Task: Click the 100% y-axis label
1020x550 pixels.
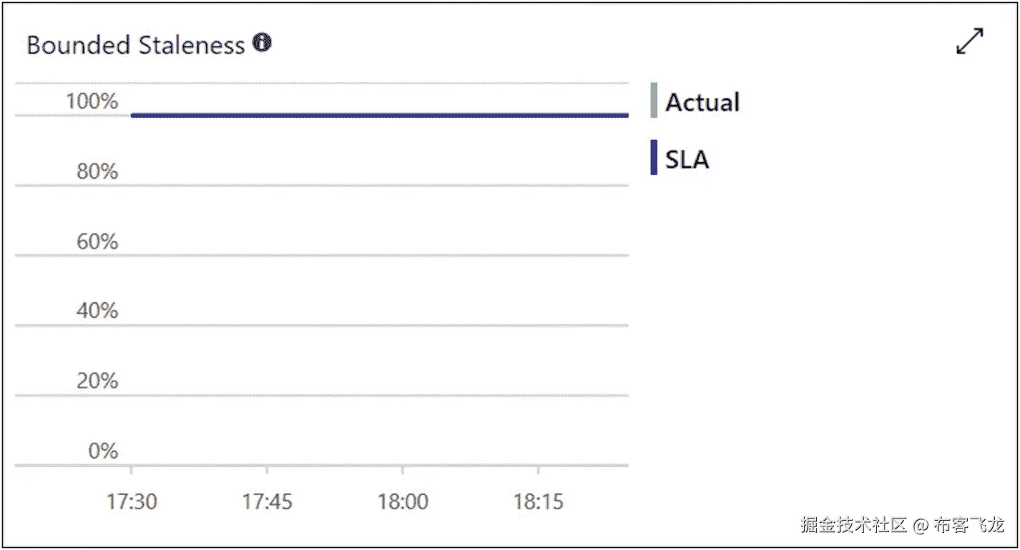Action: pos(92,101)
